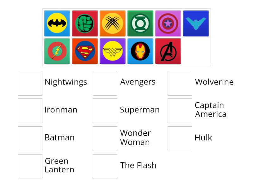Image resolution: width=253 pixels, height=190 pixels.
Task: Select the Captain America label
Action: coord(210,110)
